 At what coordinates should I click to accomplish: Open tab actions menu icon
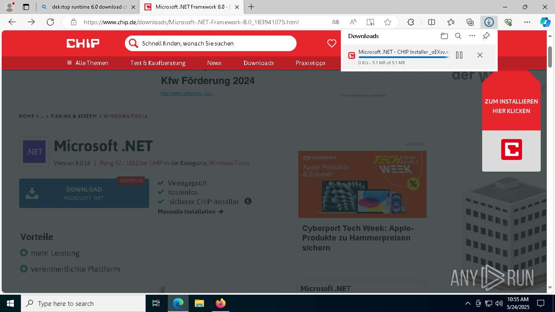(26, 7)
